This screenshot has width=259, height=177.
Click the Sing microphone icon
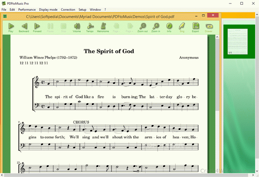[x=182, y=27]
